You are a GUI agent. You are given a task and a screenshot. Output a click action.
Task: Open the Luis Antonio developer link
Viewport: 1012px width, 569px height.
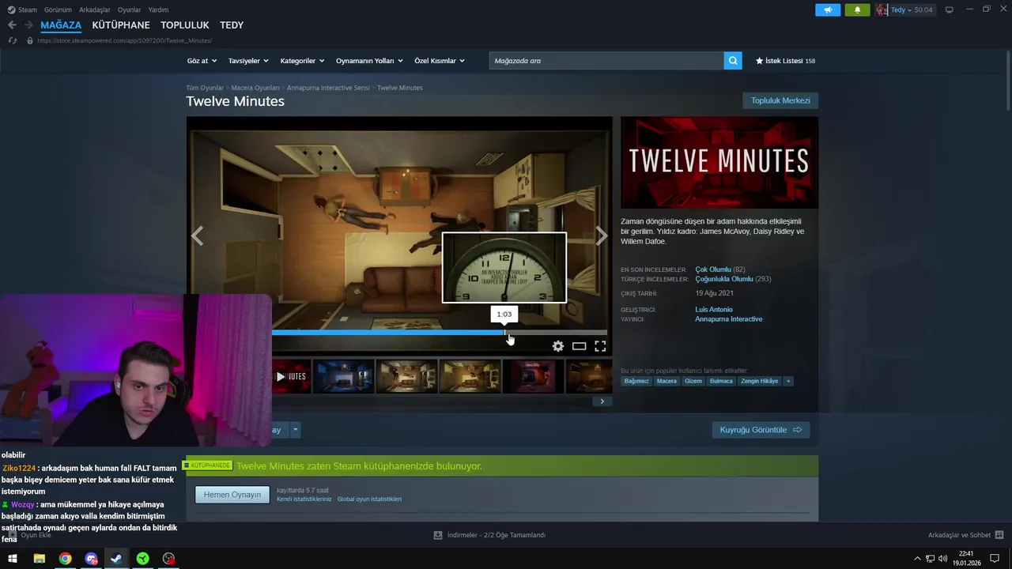(714, 310)
